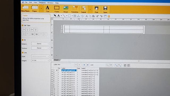
Task: Choose the diagonal Line drawing tool
Action: point(64,16)
